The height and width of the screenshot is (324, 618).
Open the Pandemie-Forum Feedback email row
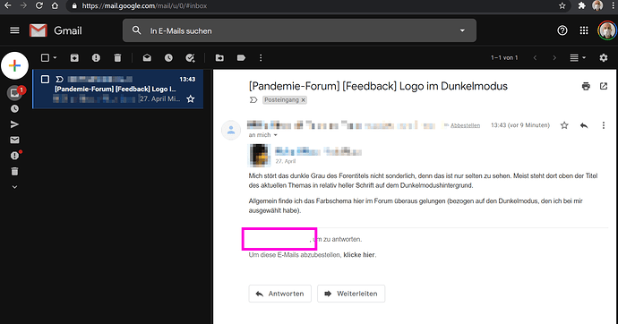click(118, 89)
